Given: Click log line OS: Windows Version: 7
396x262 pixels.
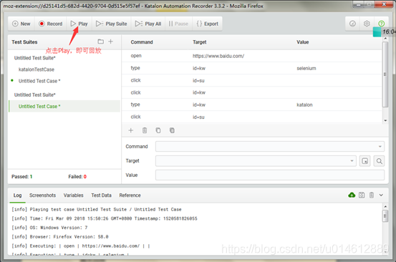Looking at the screenshot, I should 49,228.
